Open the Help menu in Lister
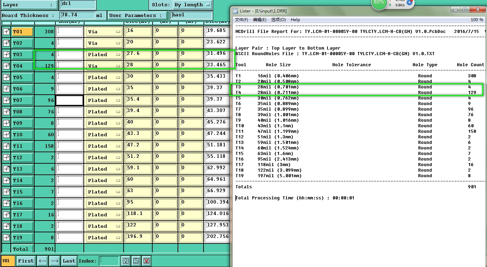Viewport: 487px width, 267px height. coord(295,20)
